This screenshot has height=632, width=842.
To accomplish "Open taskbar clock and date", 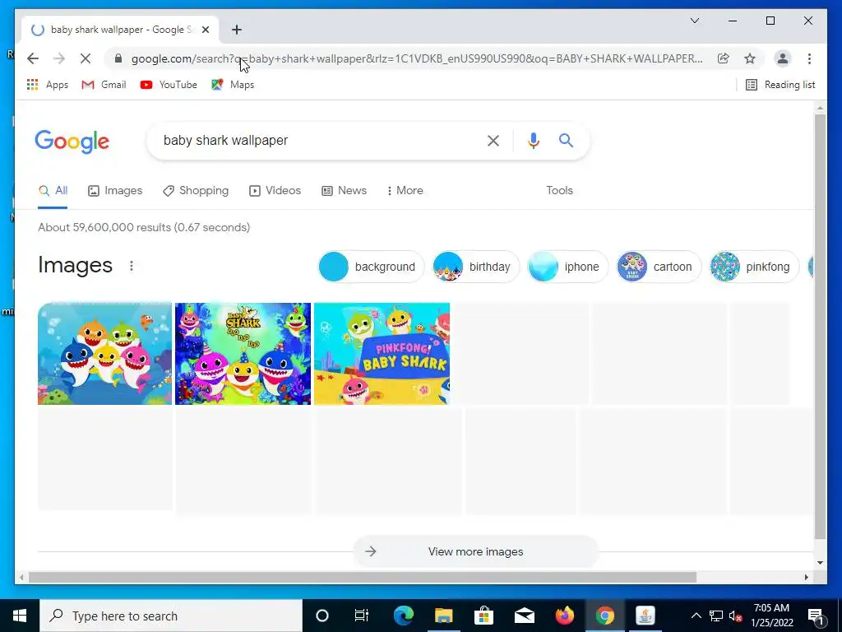I will (x=771, y=616).
